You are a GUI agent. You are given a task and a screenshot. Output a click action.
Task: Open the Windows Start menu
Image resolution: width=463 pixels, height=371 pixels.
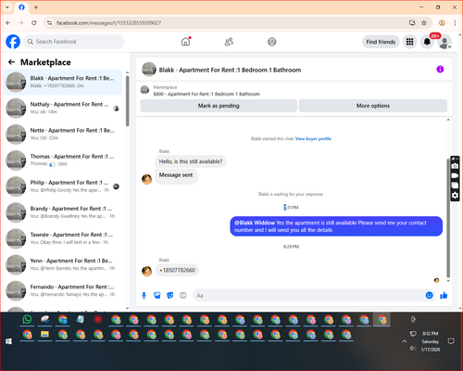(8, 341)
